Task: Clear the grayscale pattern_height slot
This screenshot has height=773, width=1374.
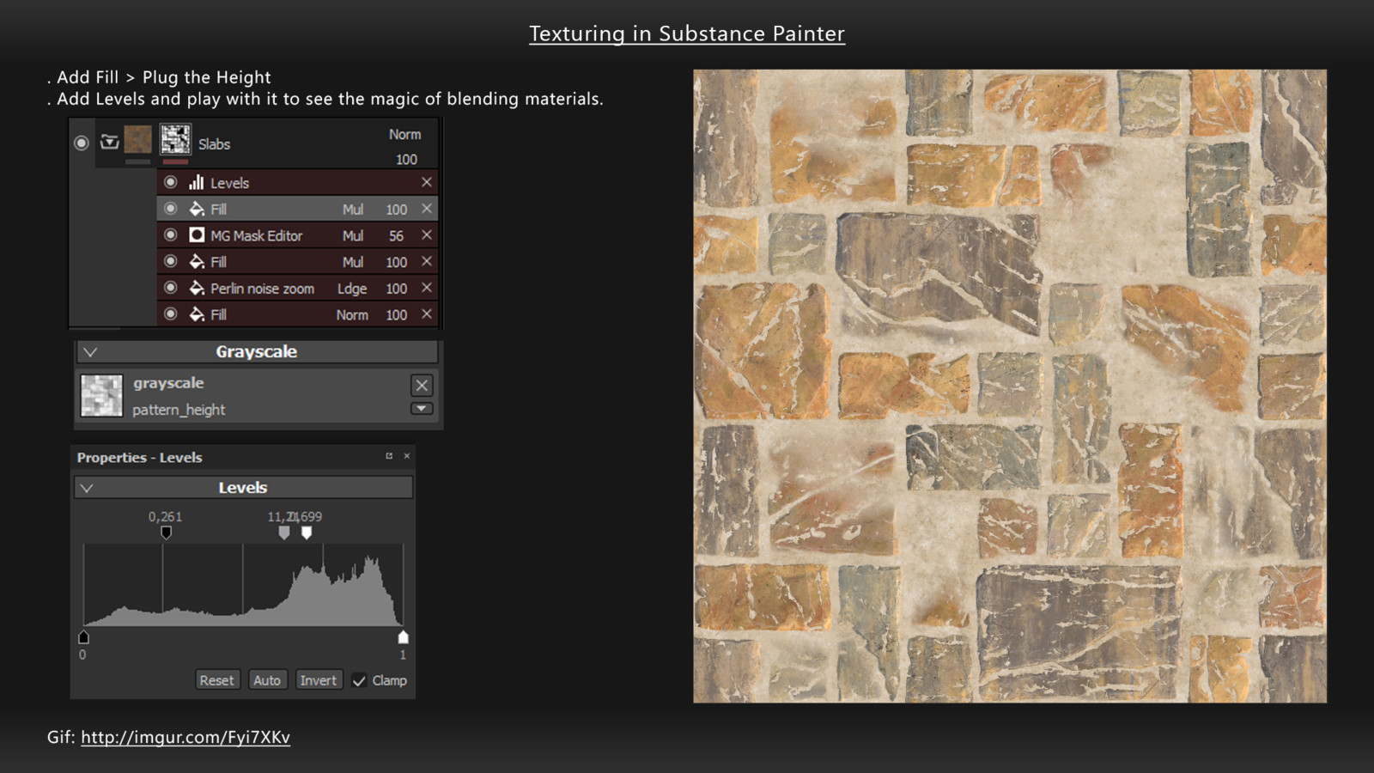Action: pyautogui.click(x=422, y=385)
